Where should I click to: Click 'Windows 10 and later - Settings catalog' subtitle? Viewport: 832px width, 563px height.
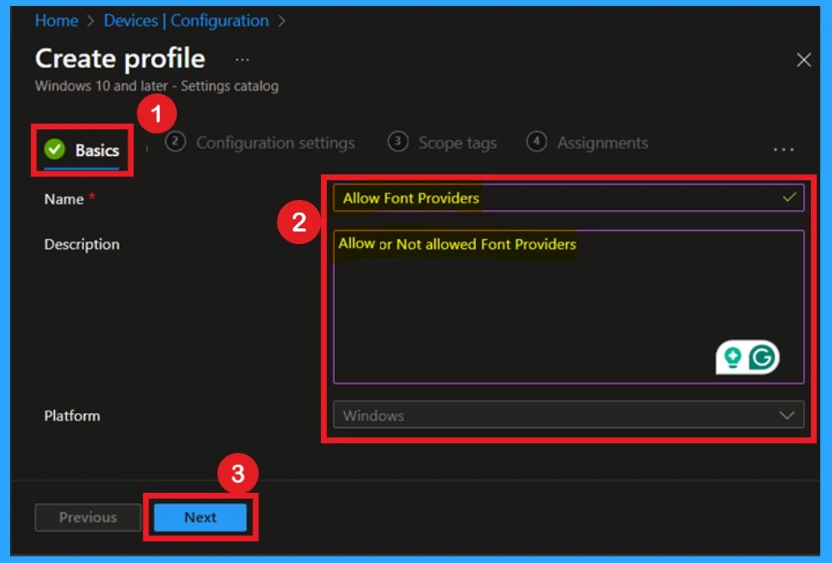157,86
